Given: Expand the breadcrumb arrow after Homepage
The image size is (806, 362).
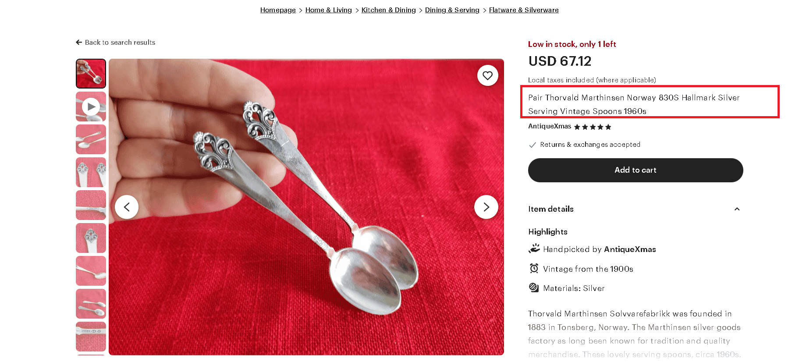Looking at the screenshot, I should [301, 10].
